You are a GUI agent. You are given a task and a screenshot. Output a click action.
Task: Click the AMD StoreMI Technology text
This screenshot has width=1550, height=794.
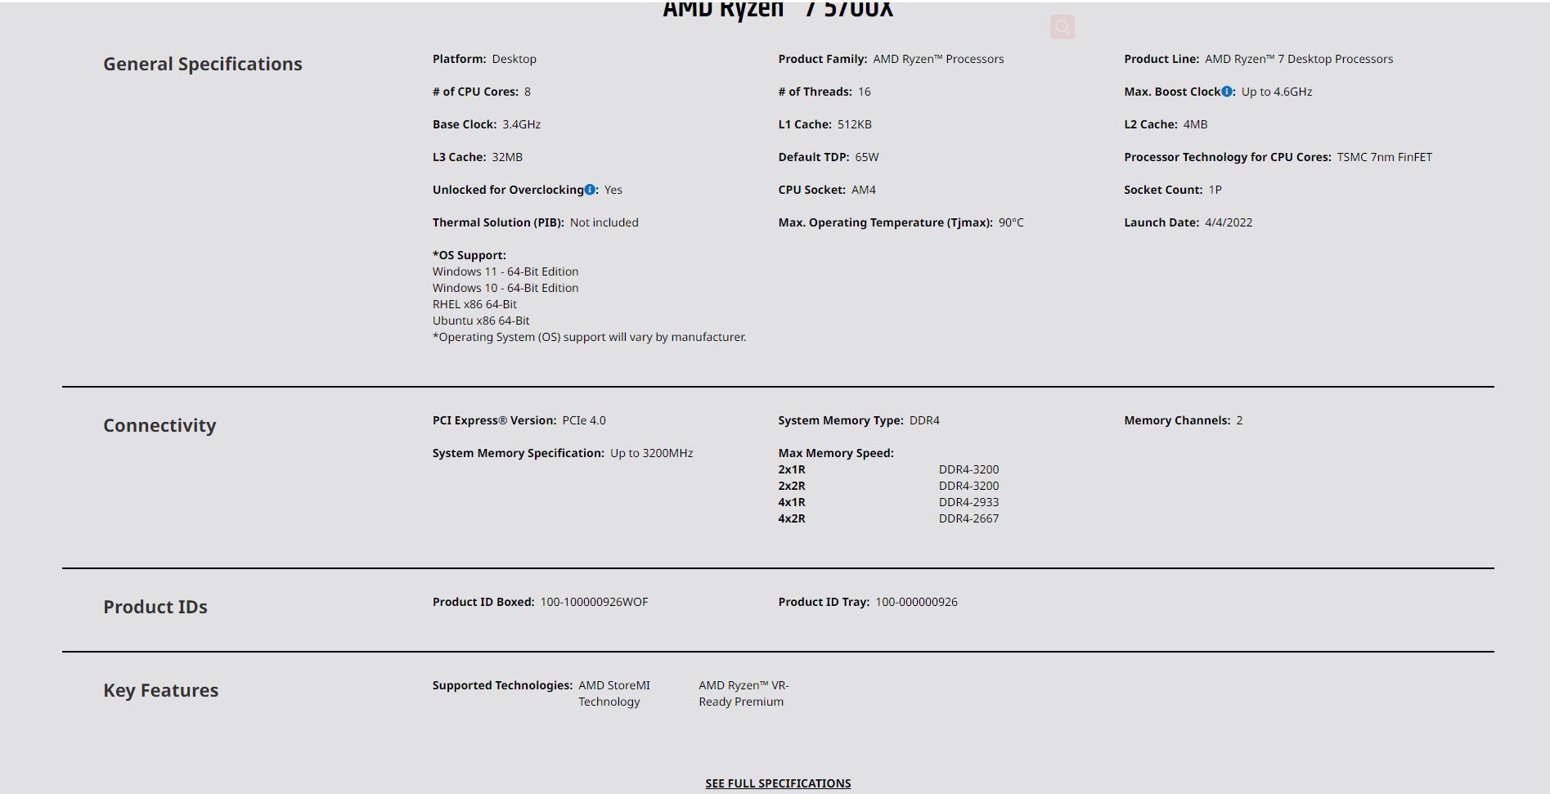click(x=613, y=693)
